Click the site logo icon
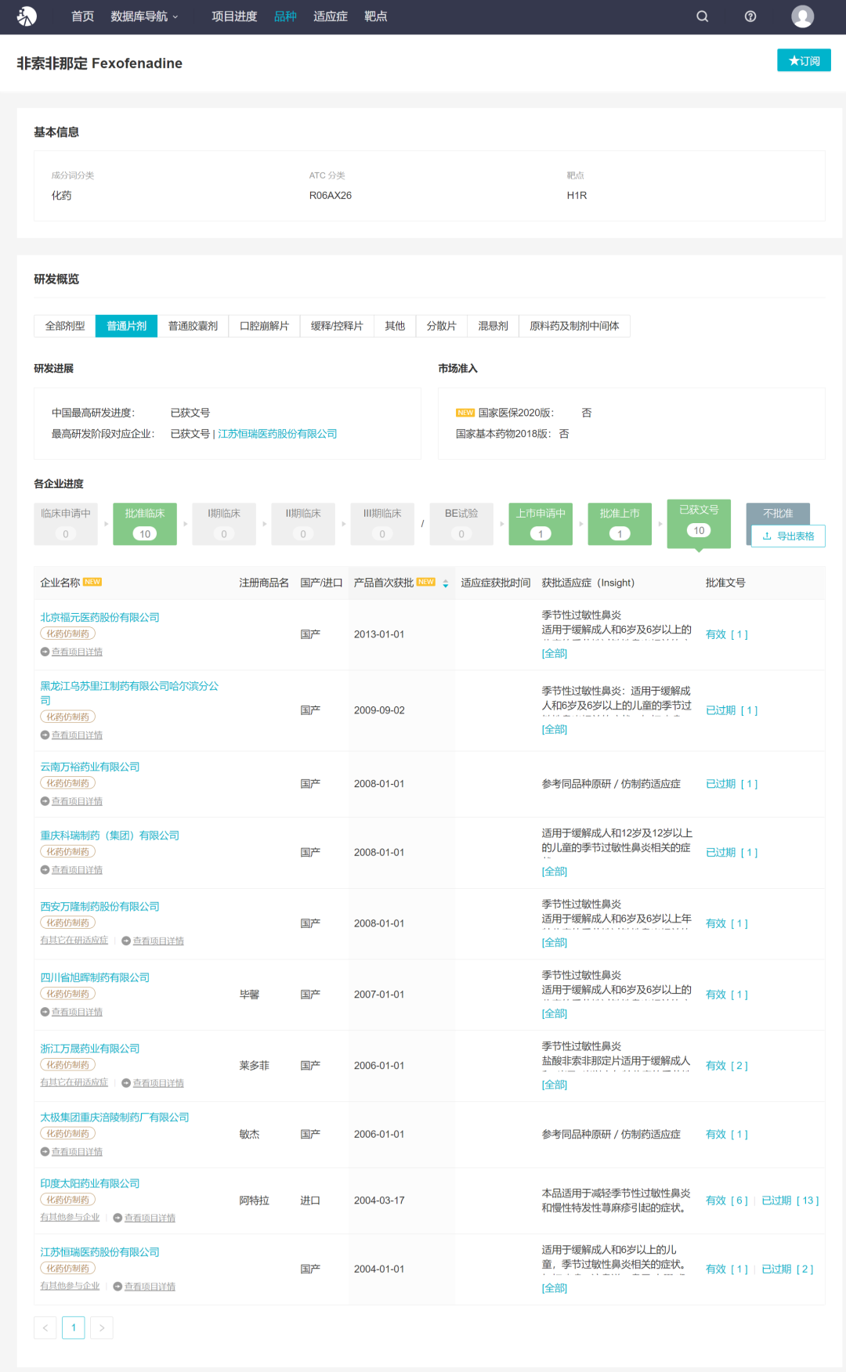This screenshot has height=1372, width=846. 27,16
